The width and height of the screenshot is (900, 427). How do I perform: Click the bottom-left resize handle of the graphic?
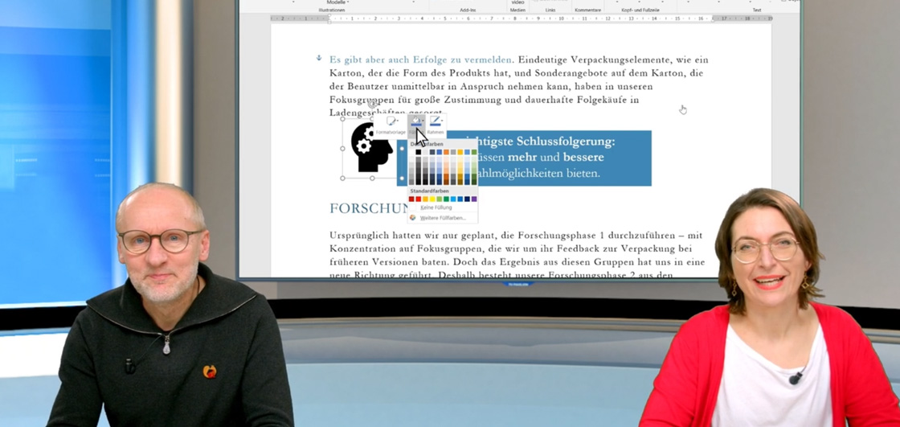tap(343, 178)
